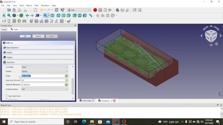
Task: Switch to the Model tab
Action: coord(4,30)
